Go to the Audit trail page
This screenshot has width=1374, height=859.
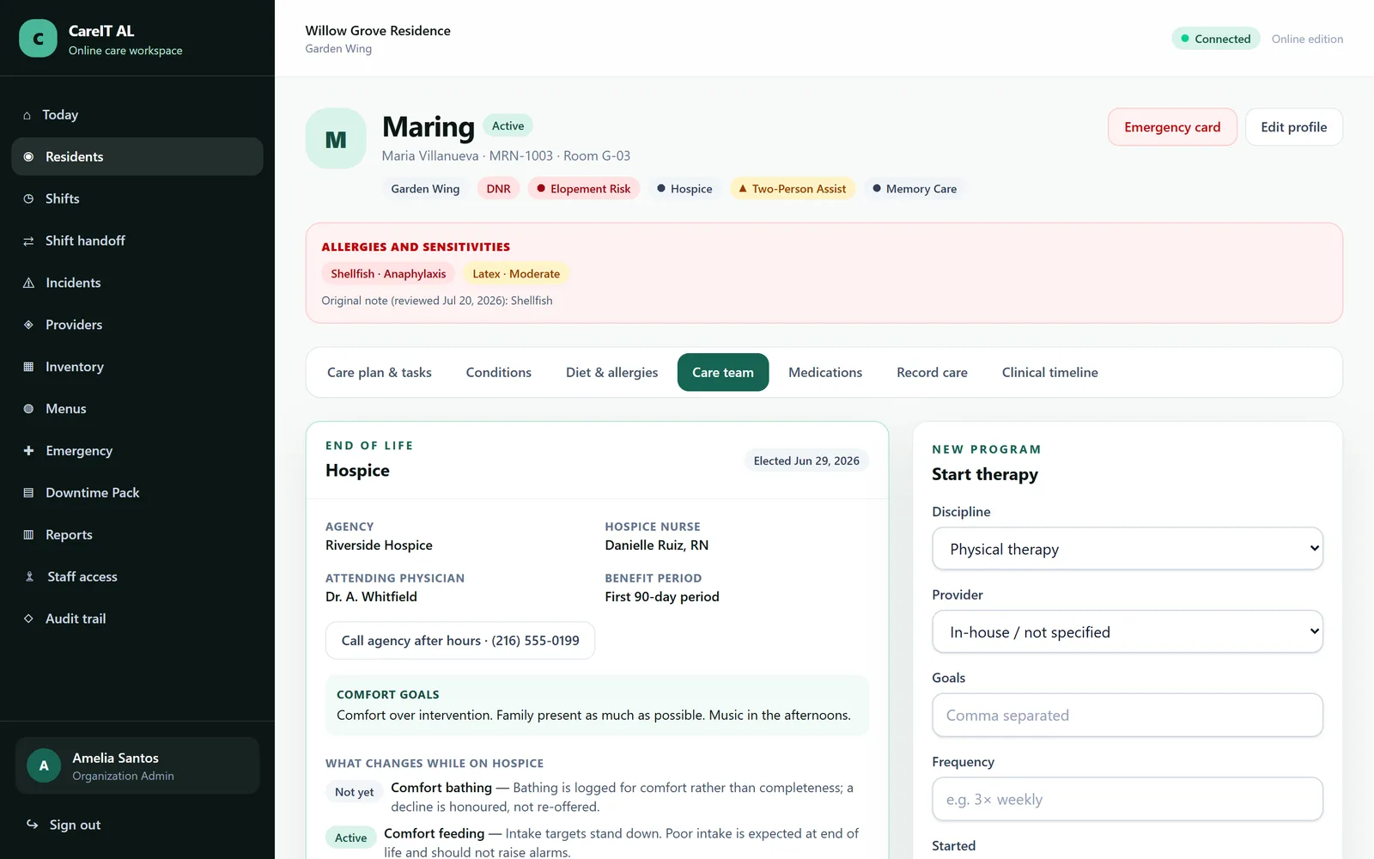click(x=137, y=618)
